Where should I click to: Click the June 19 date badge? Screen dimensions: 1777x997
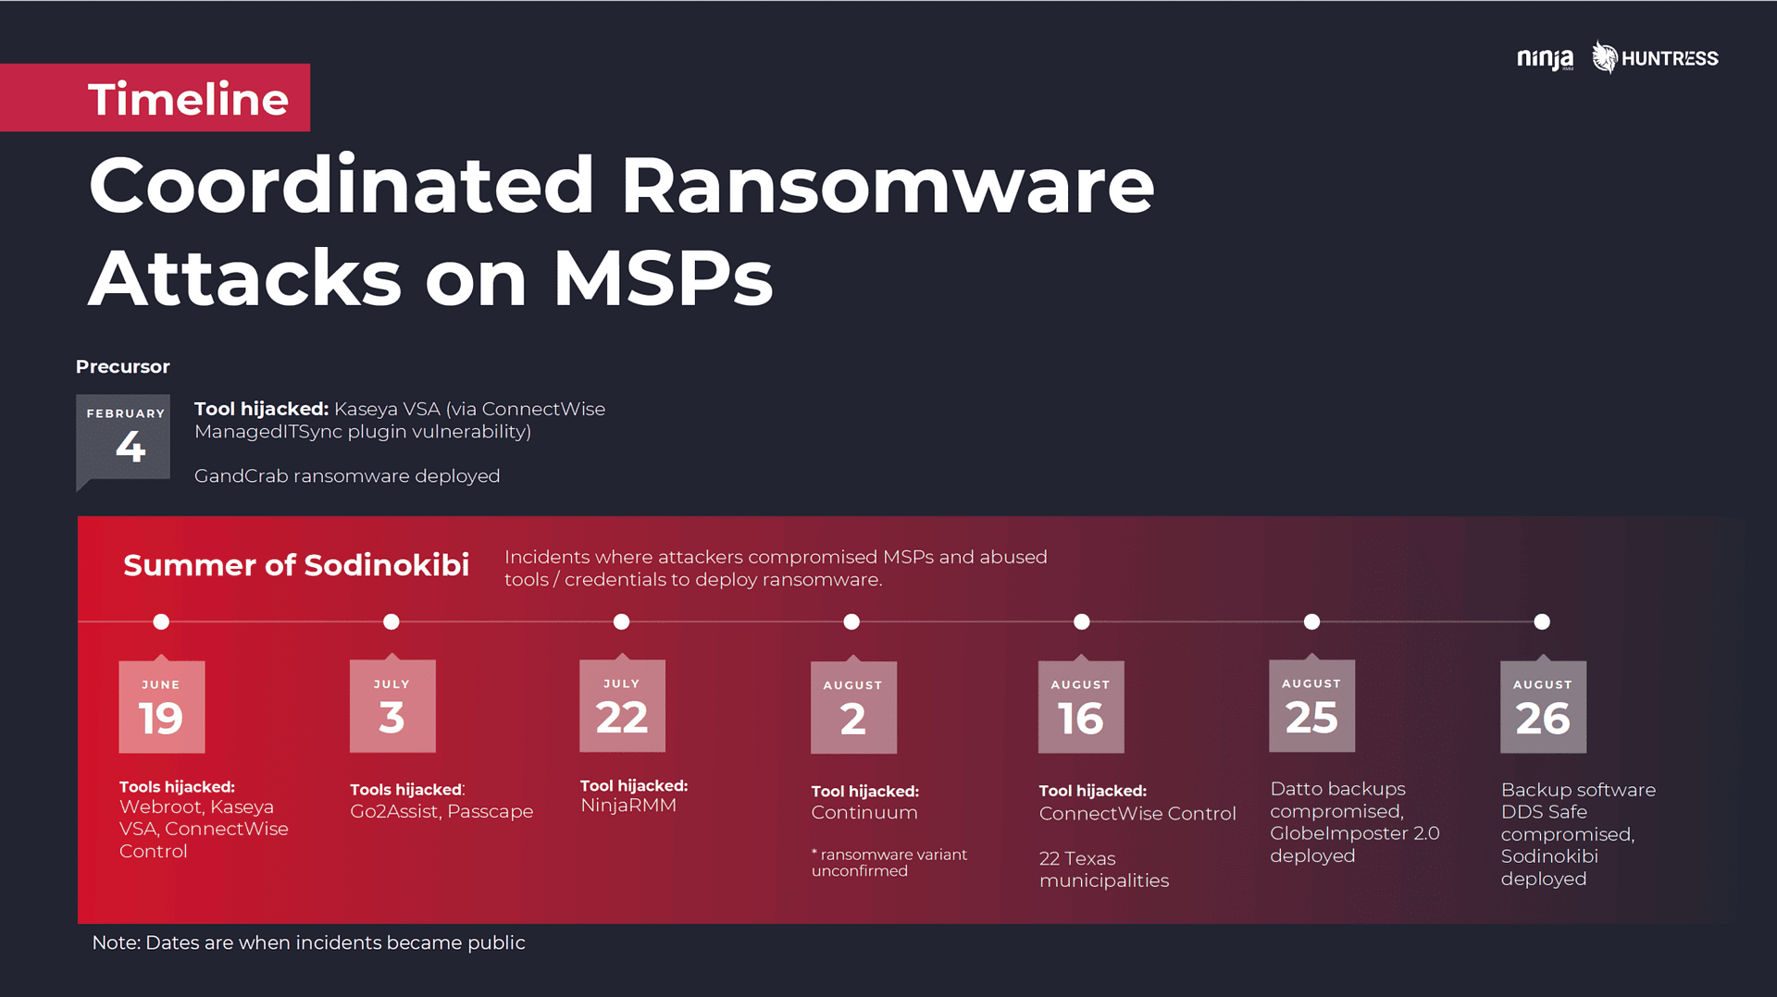(x=162, y=706)
